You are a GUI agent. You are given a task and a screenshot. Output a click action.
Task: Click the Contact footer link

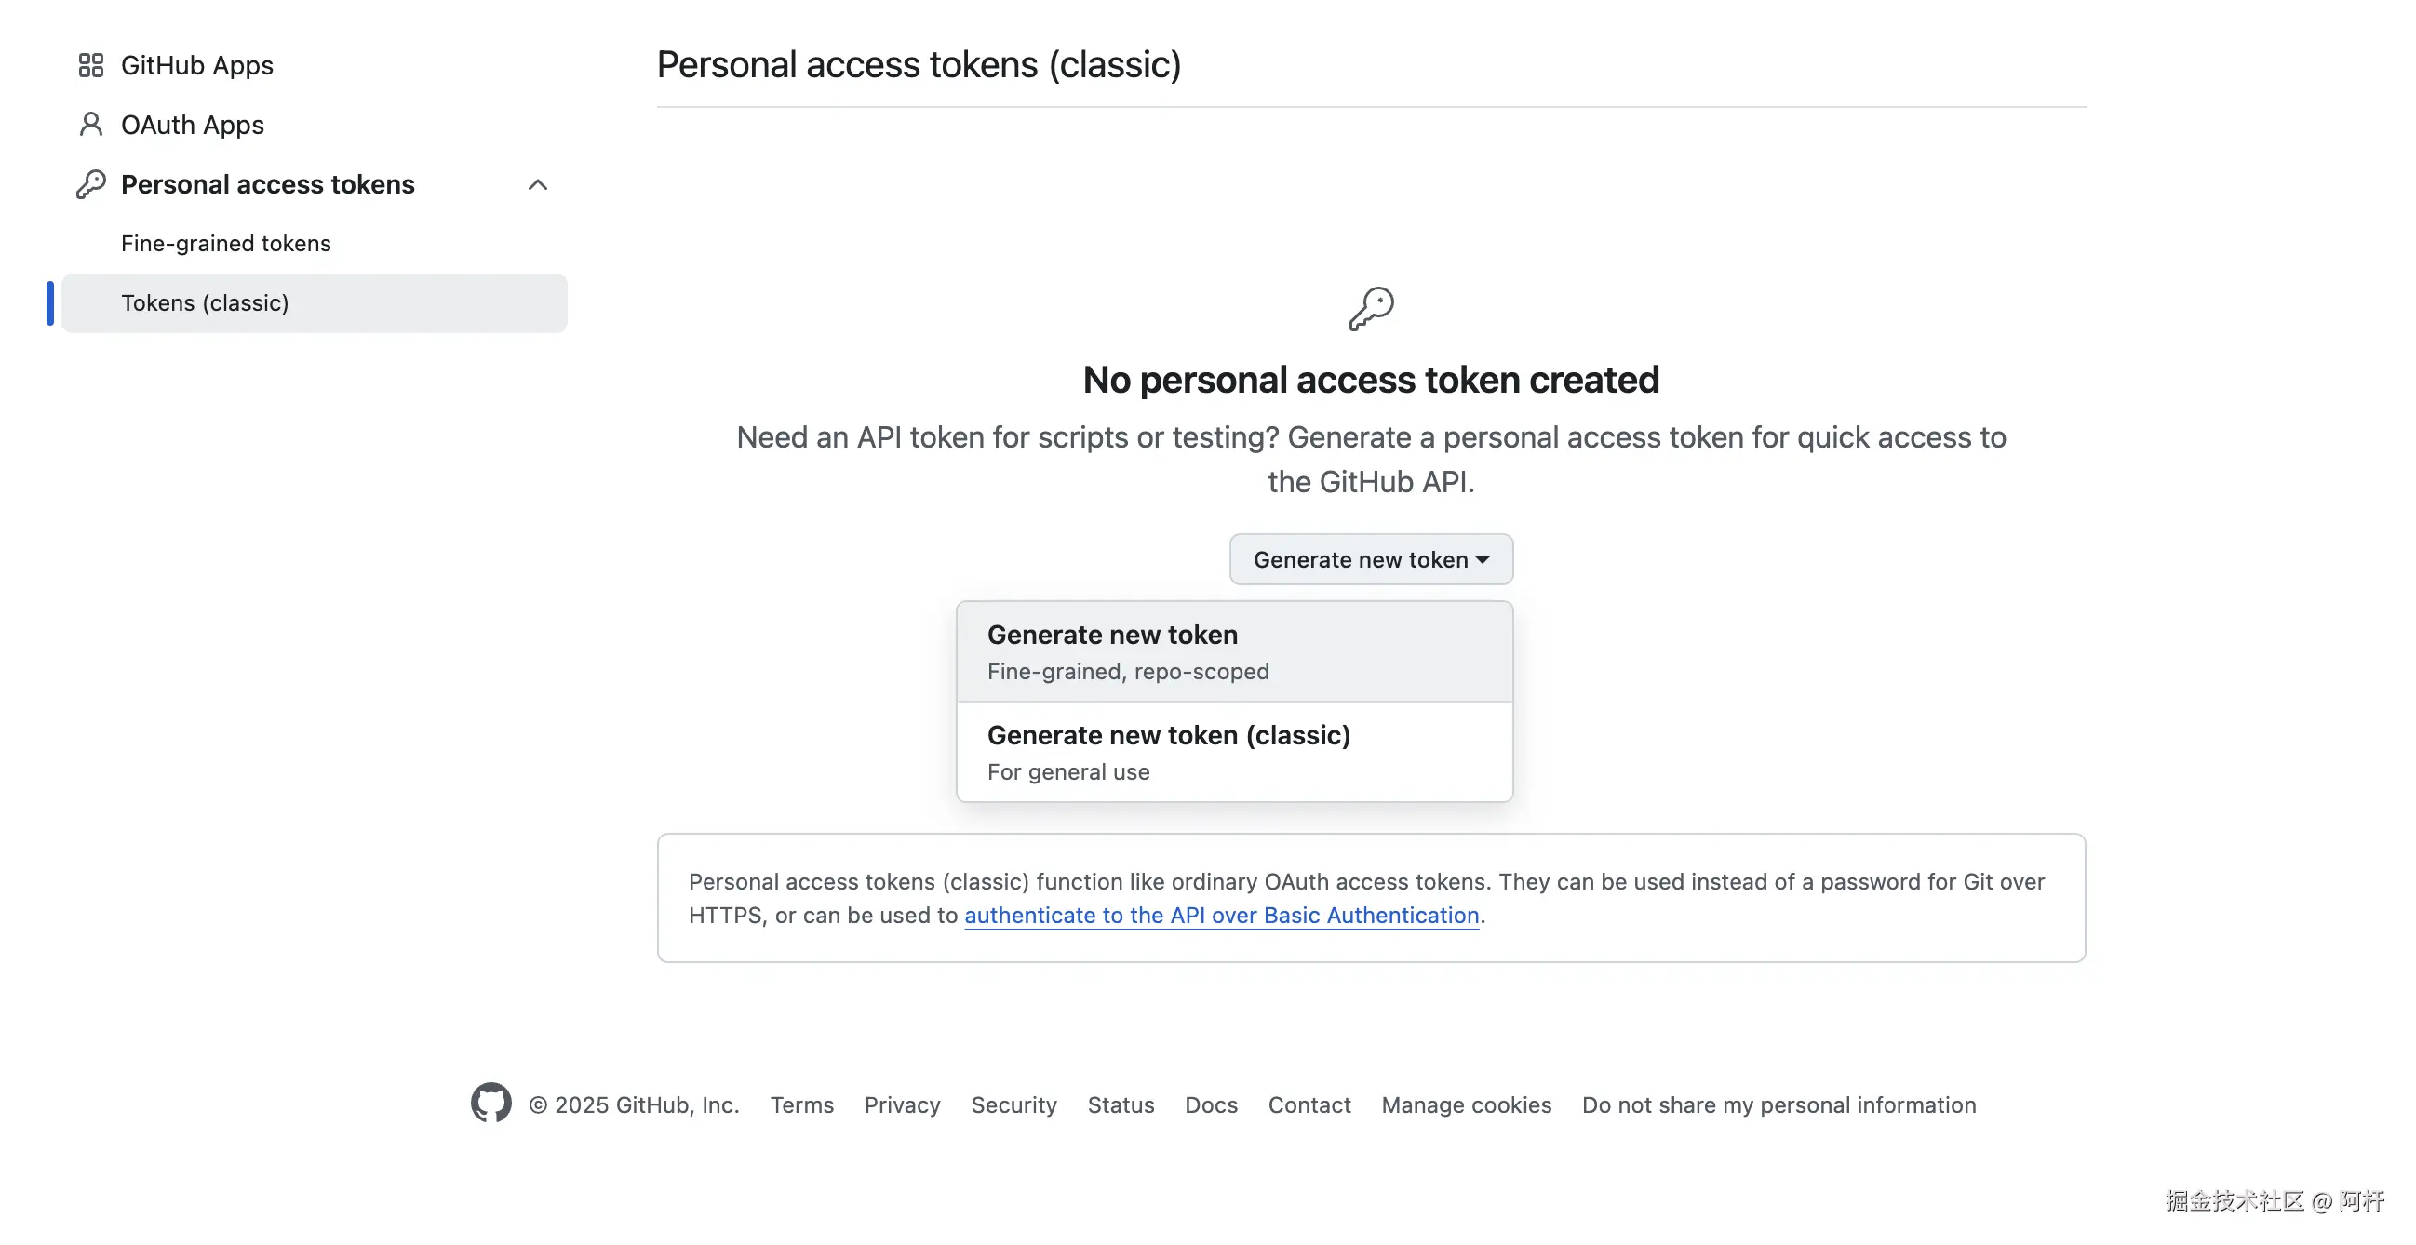coord(1309,1105)
